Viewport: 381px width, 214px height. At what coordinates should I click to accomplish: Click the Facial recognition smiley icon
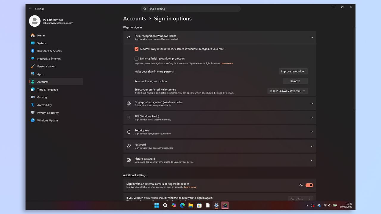(129, 37)
